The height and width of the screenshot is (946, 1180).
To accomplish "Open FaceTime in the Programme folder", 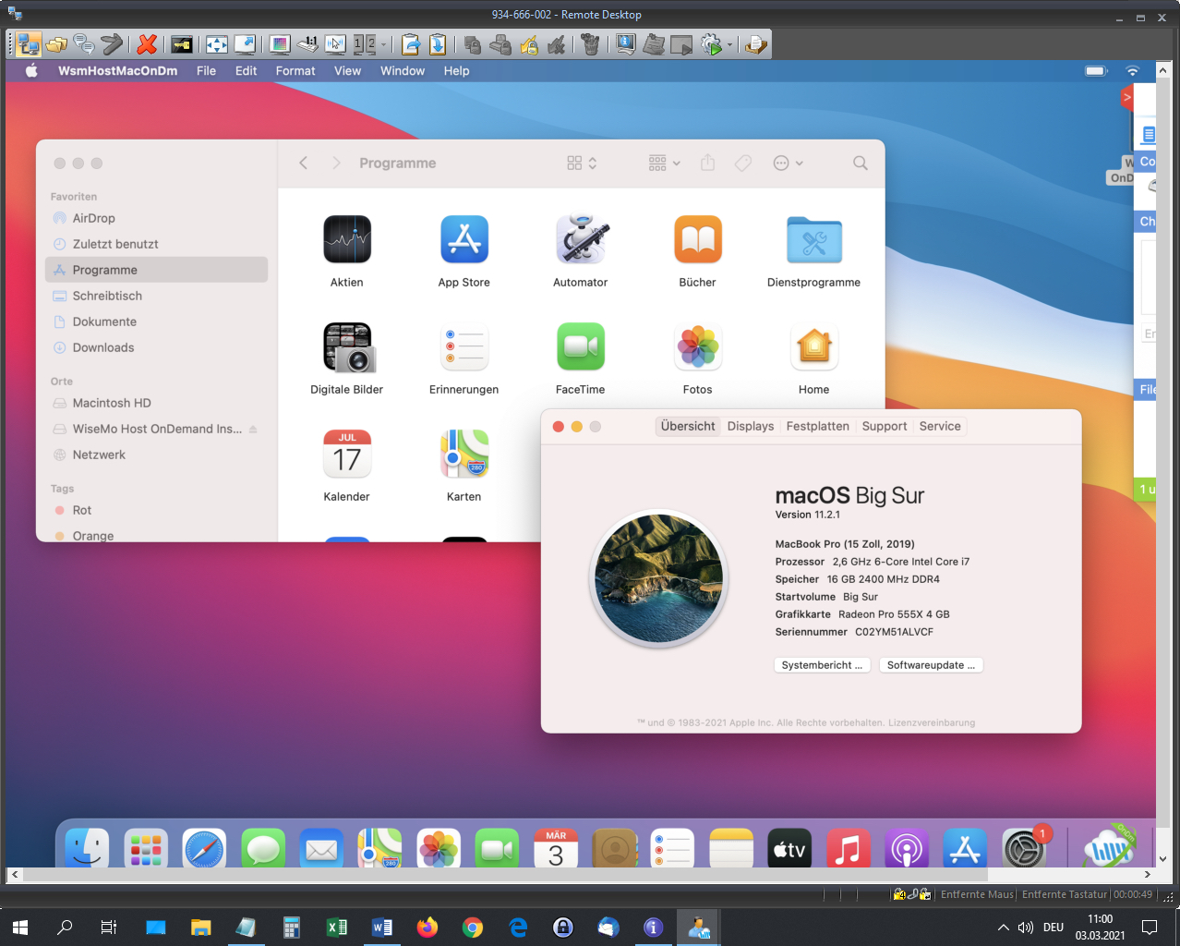I will pyautogui.click(x=580, y=347).
